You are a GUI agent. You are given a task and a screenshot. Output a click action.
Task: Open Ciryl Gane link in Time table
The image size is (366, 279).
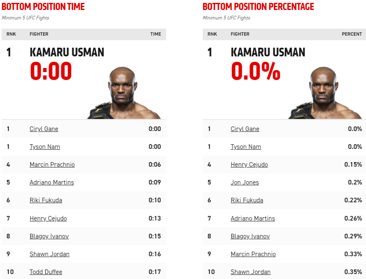click(44, 129)
